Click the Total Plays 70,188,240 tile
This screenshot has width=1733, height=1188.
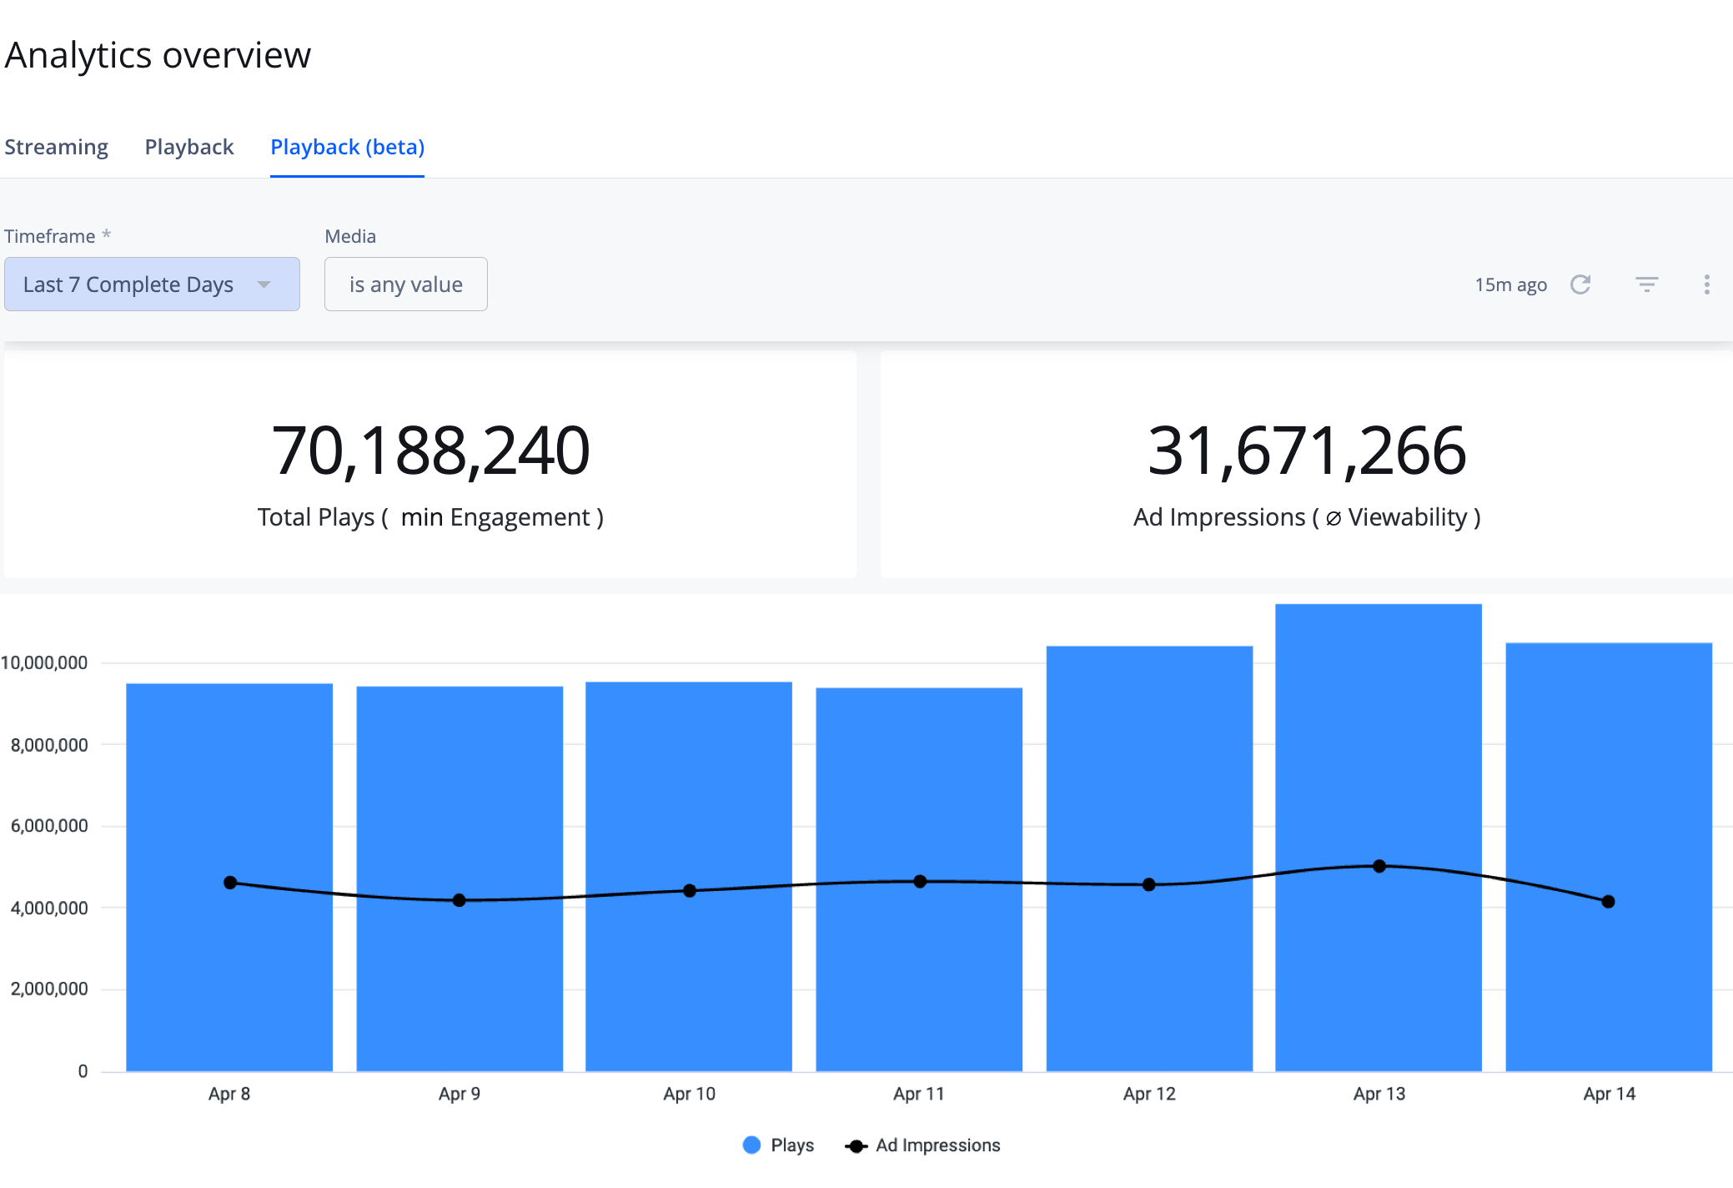430,465
